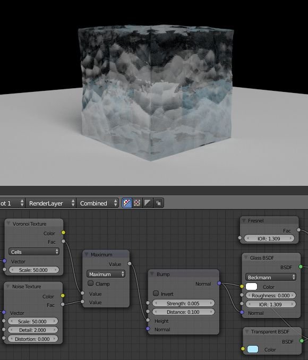Click Transparent BSDF output socket
Image resolution: width=308 pixels, height=360 pixels.
coord(302,341)
